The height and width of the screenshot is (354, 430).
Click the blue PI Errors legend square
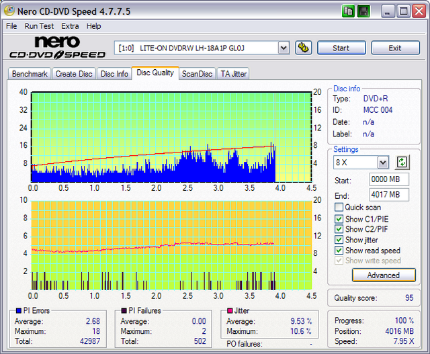tap(19, 311)
